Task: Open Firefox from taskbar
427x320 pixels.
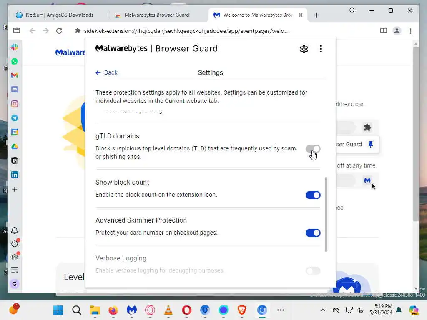Action: [113, 310]
